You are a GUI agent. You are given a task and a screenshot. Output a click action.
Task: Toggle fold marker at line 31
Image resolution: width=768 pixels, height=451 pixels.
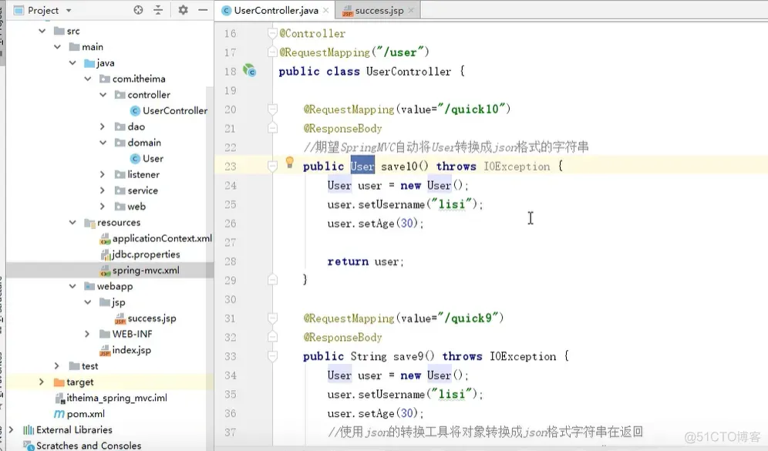tap(273, 318)
